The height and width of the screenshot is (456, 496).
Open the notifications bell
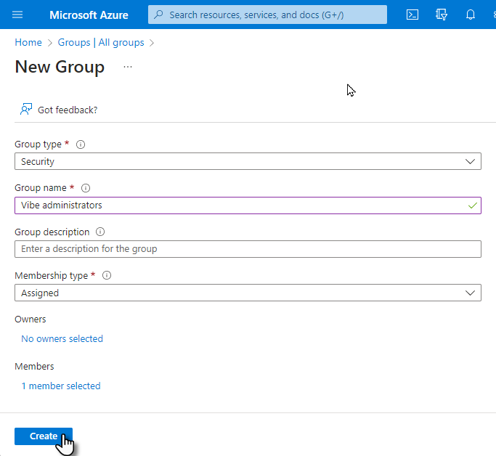(471, 15)
